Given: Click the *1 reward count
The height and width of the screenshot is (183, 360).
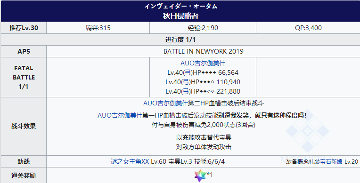Looking at the screenshot, I should [210, 175].
